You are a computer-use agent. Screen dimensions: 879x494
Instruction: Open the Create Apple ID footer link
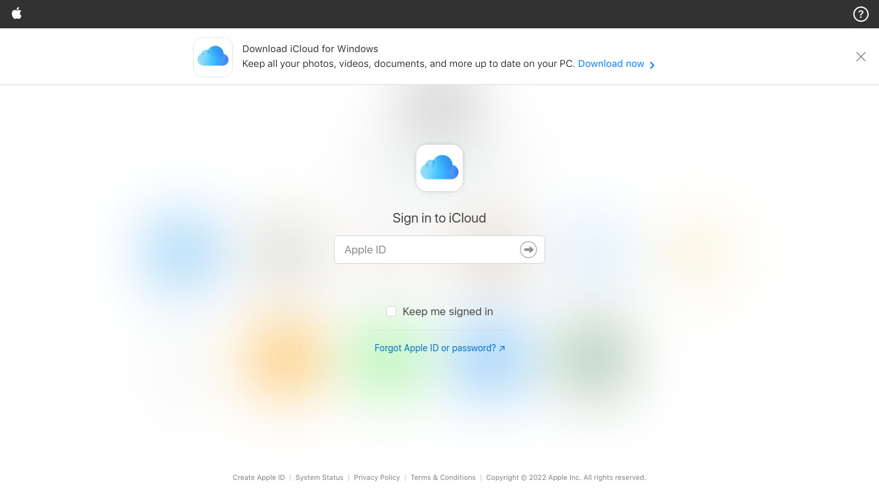pyautogui.click(x=259, y=477)
